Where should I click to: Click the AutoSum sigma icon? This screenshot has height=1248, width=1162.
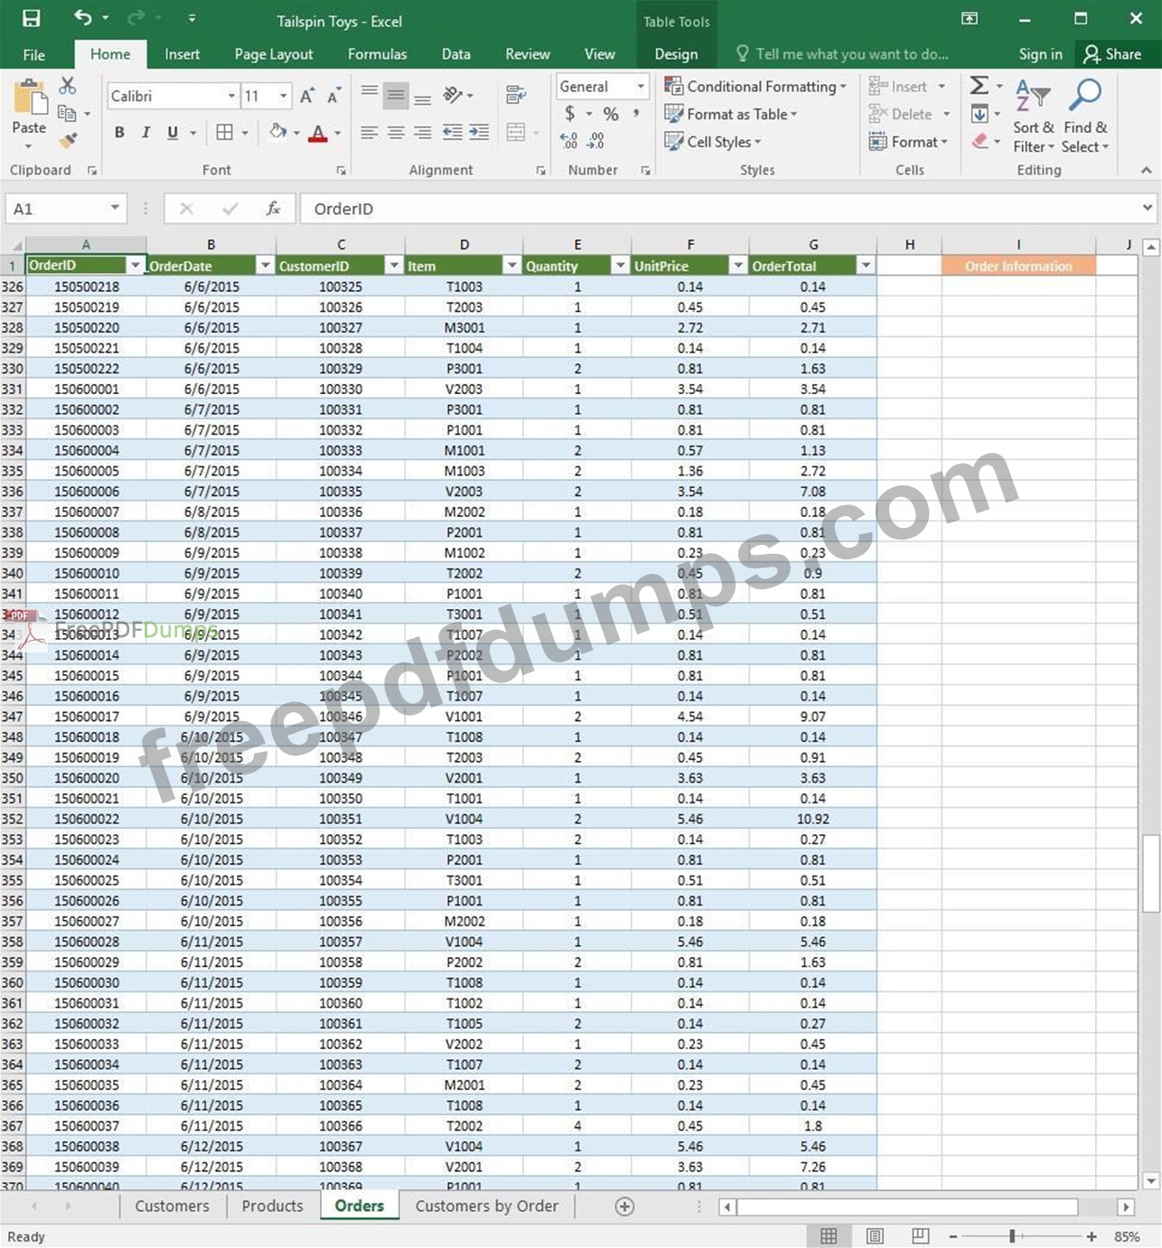pyautogui.click(x=979, y=86)
